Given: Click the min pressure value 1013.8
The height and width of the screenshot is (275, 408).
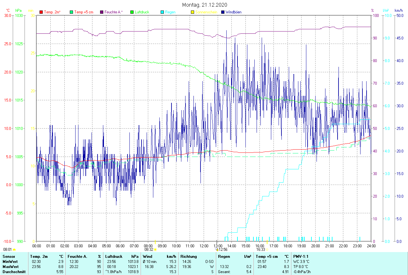Looking at the screenshot, I should pos(134,261).
